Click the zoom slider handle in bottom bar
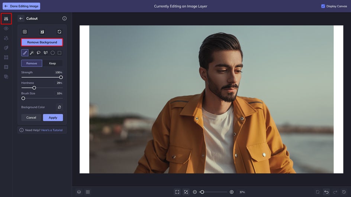Viewport: 351px width, 197px height. [202, 192]
